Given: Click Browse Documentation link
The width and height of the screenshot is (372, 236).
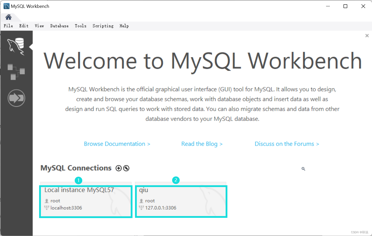Looking at the screenshot, I should tap(117, 144).
